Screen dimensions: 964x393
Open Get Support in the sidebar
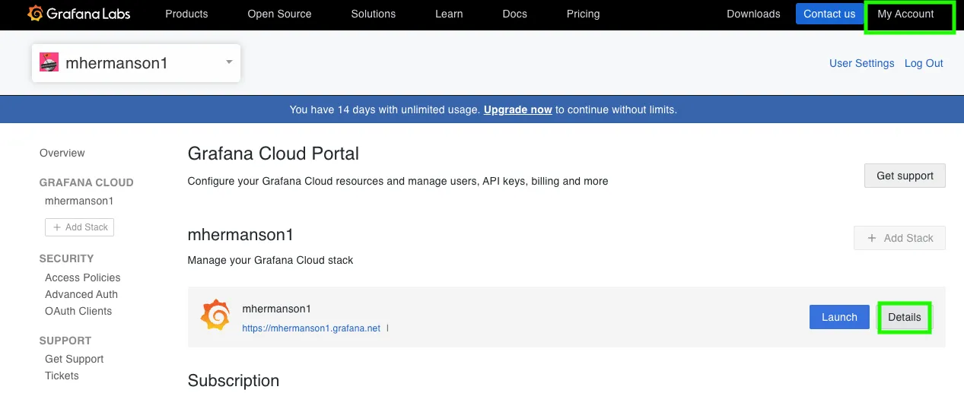[x=75, y=359]
